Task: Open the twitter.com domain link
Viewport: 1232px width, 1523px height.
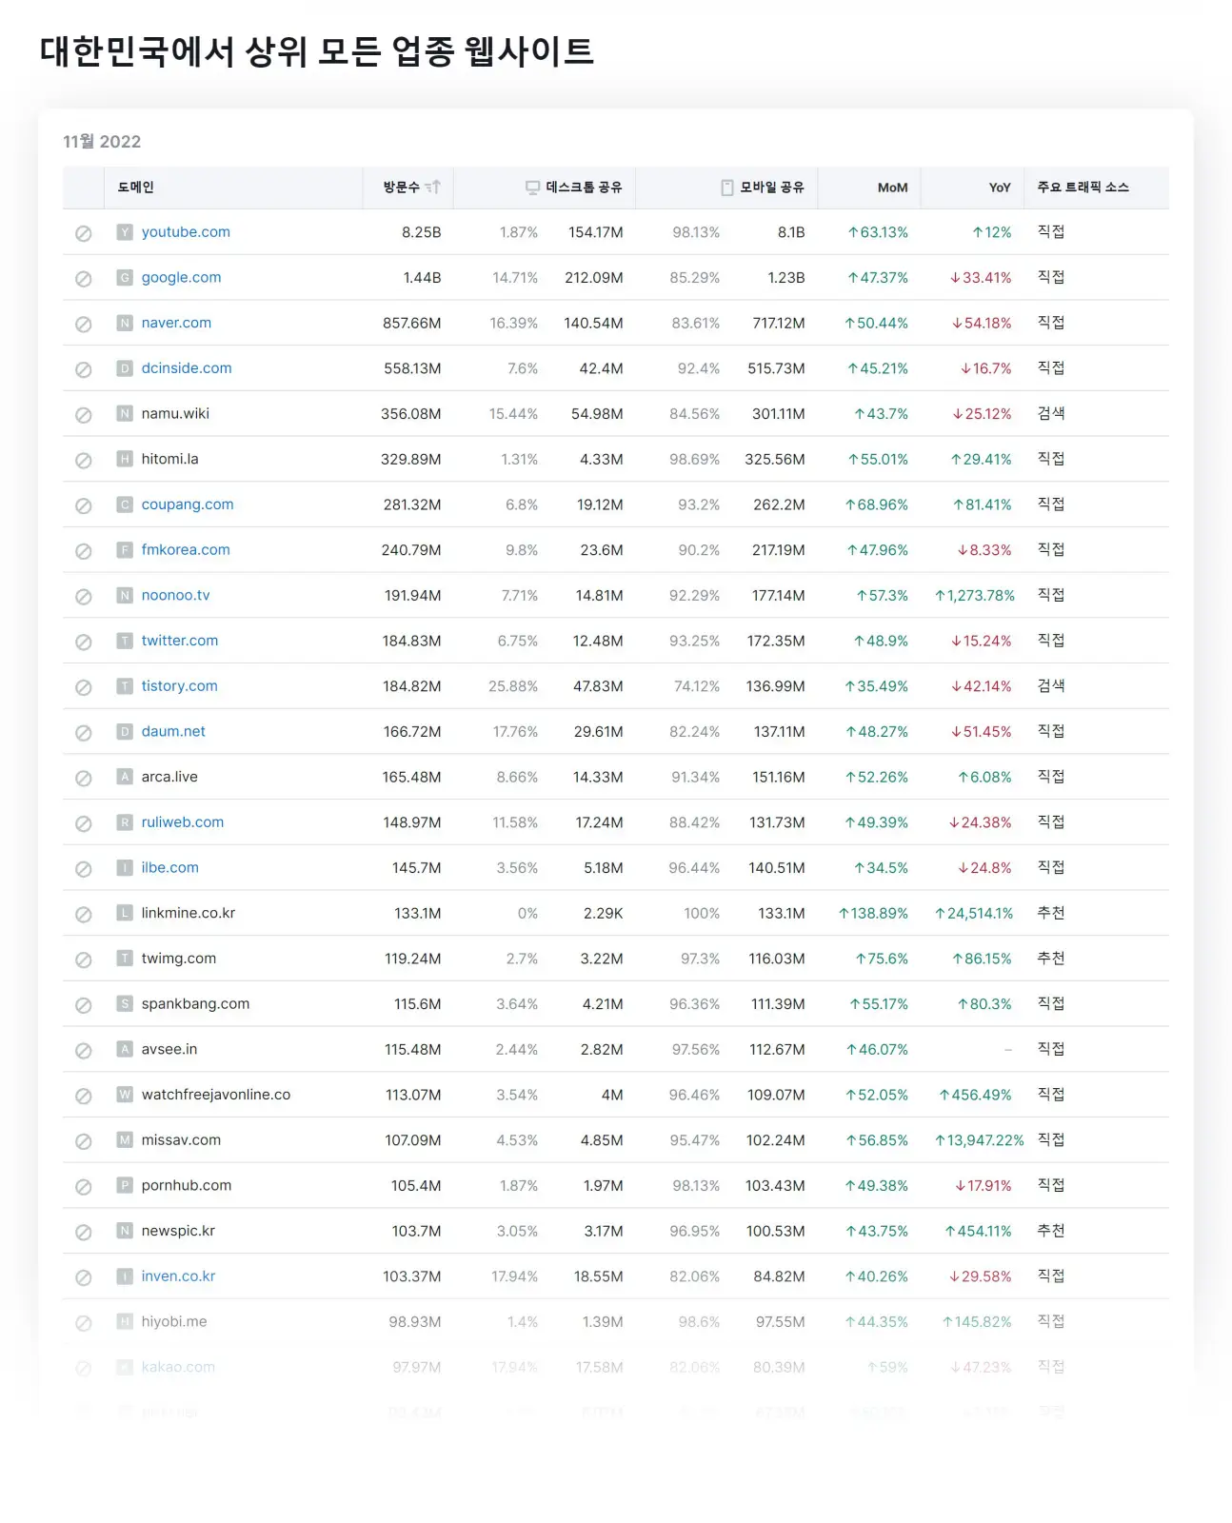Action: 180,641
